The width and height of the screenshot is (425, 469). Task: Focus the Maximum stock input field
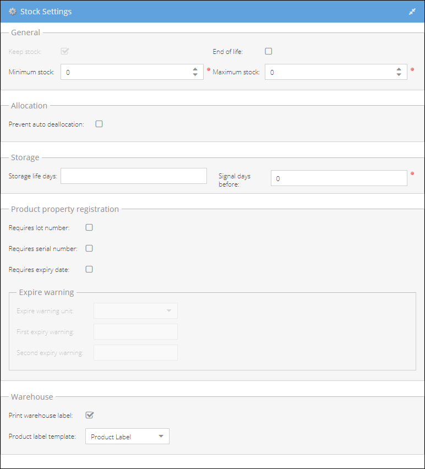(x=330, y=72)
